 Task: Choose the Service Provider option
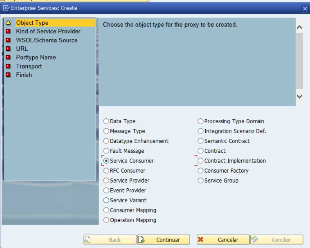click(106, 180)
